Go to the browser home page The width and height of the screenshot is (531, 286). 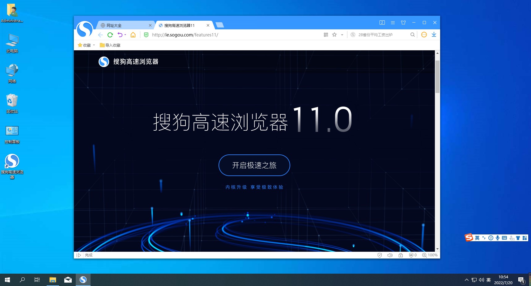click(133, 35)
